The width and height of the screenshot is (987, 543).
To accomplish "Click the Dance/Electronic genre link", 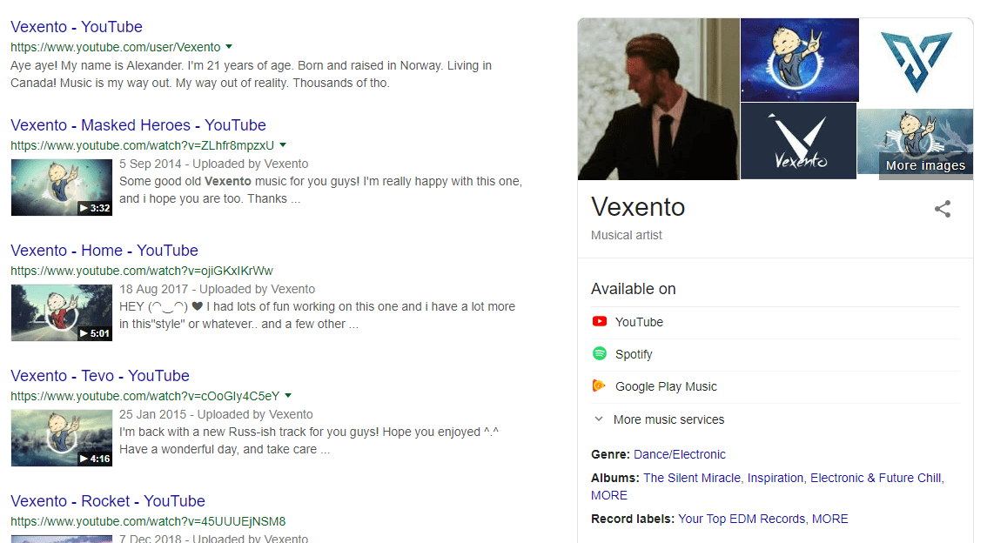I will (679, 454).
